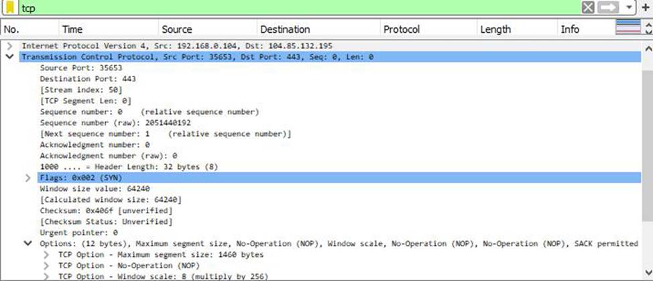Clear the display filter with the X button
The height and width of the screenshot is (281, 653).
pos(588,7)
